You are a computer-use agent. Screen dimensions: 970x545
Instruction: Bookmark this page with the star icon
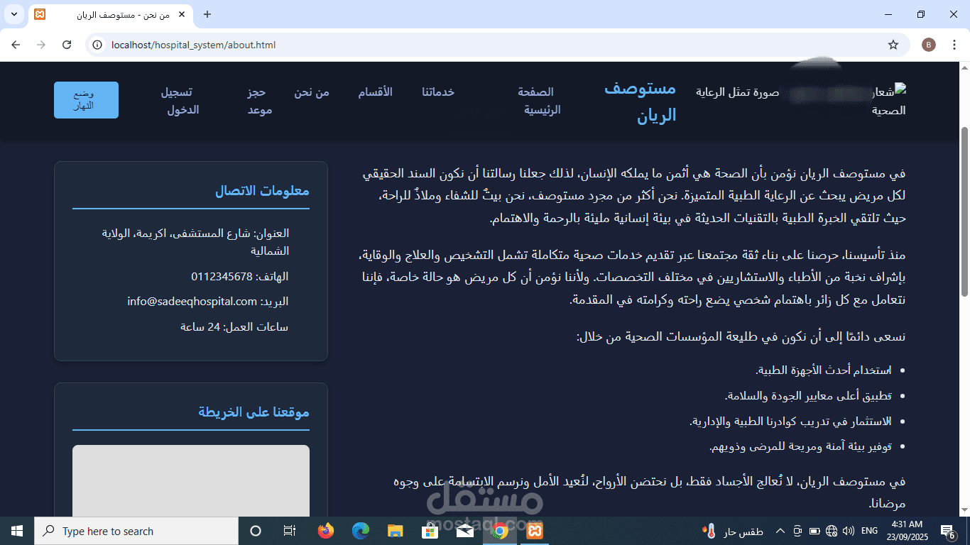click(x=893, y=45)
